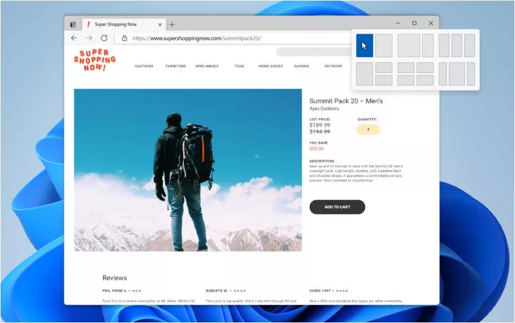515x323 pixels.
Task: Snap window to highlighted left half zone
Action: tap(365, 46)
